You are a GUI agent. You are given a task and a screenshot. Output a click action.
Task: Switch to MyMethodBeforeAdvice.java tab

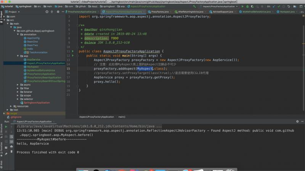tap(256, 12)
